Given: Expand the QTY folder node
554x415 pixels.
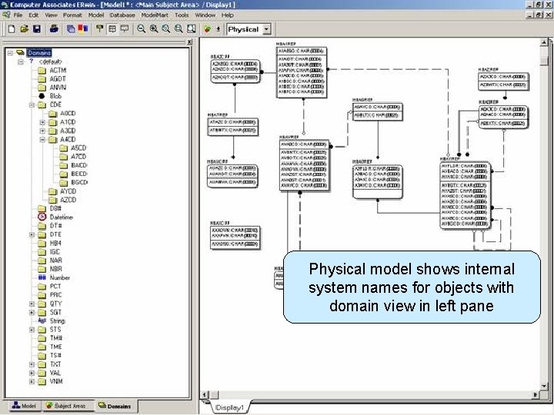Looking at the screenshot, I should coord(32,304).
